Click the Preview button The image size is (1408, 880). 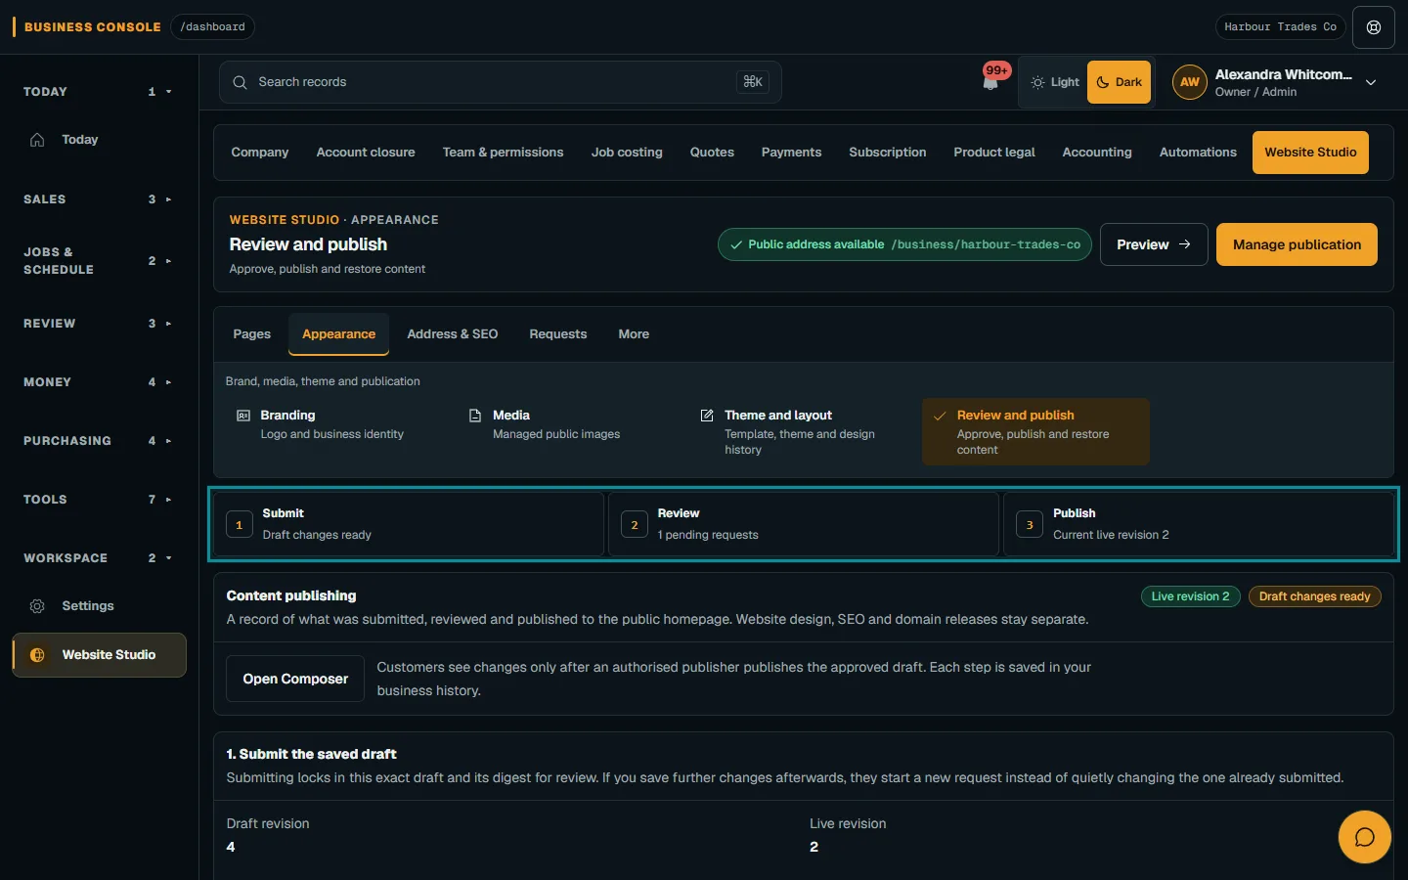(x=1154, y=244)
